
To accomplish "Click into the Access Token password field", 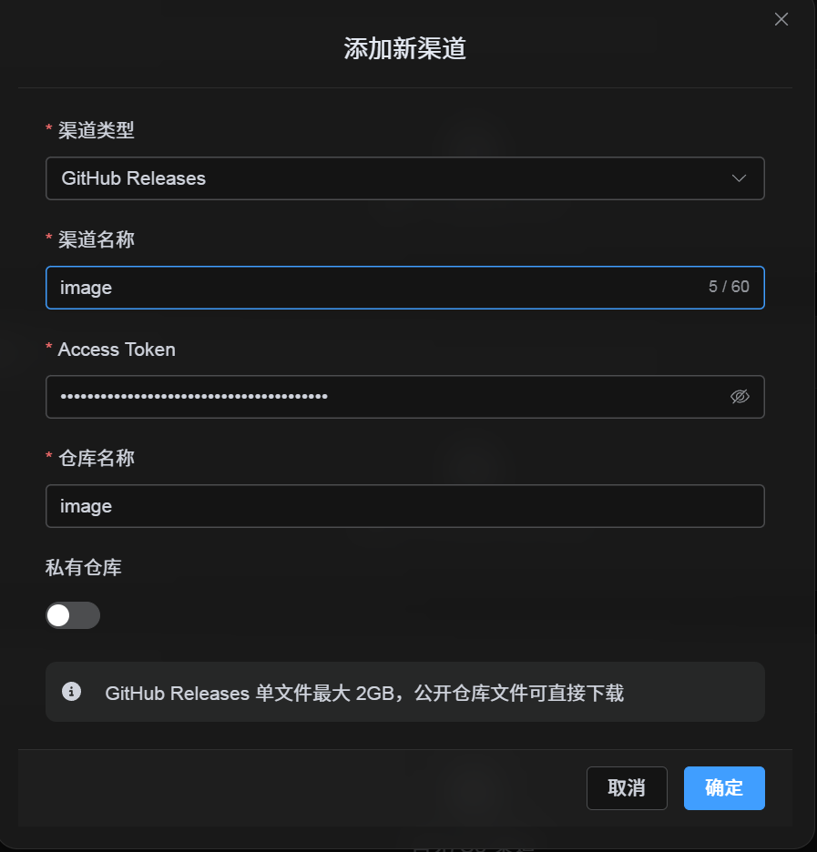I will [405, 397].
